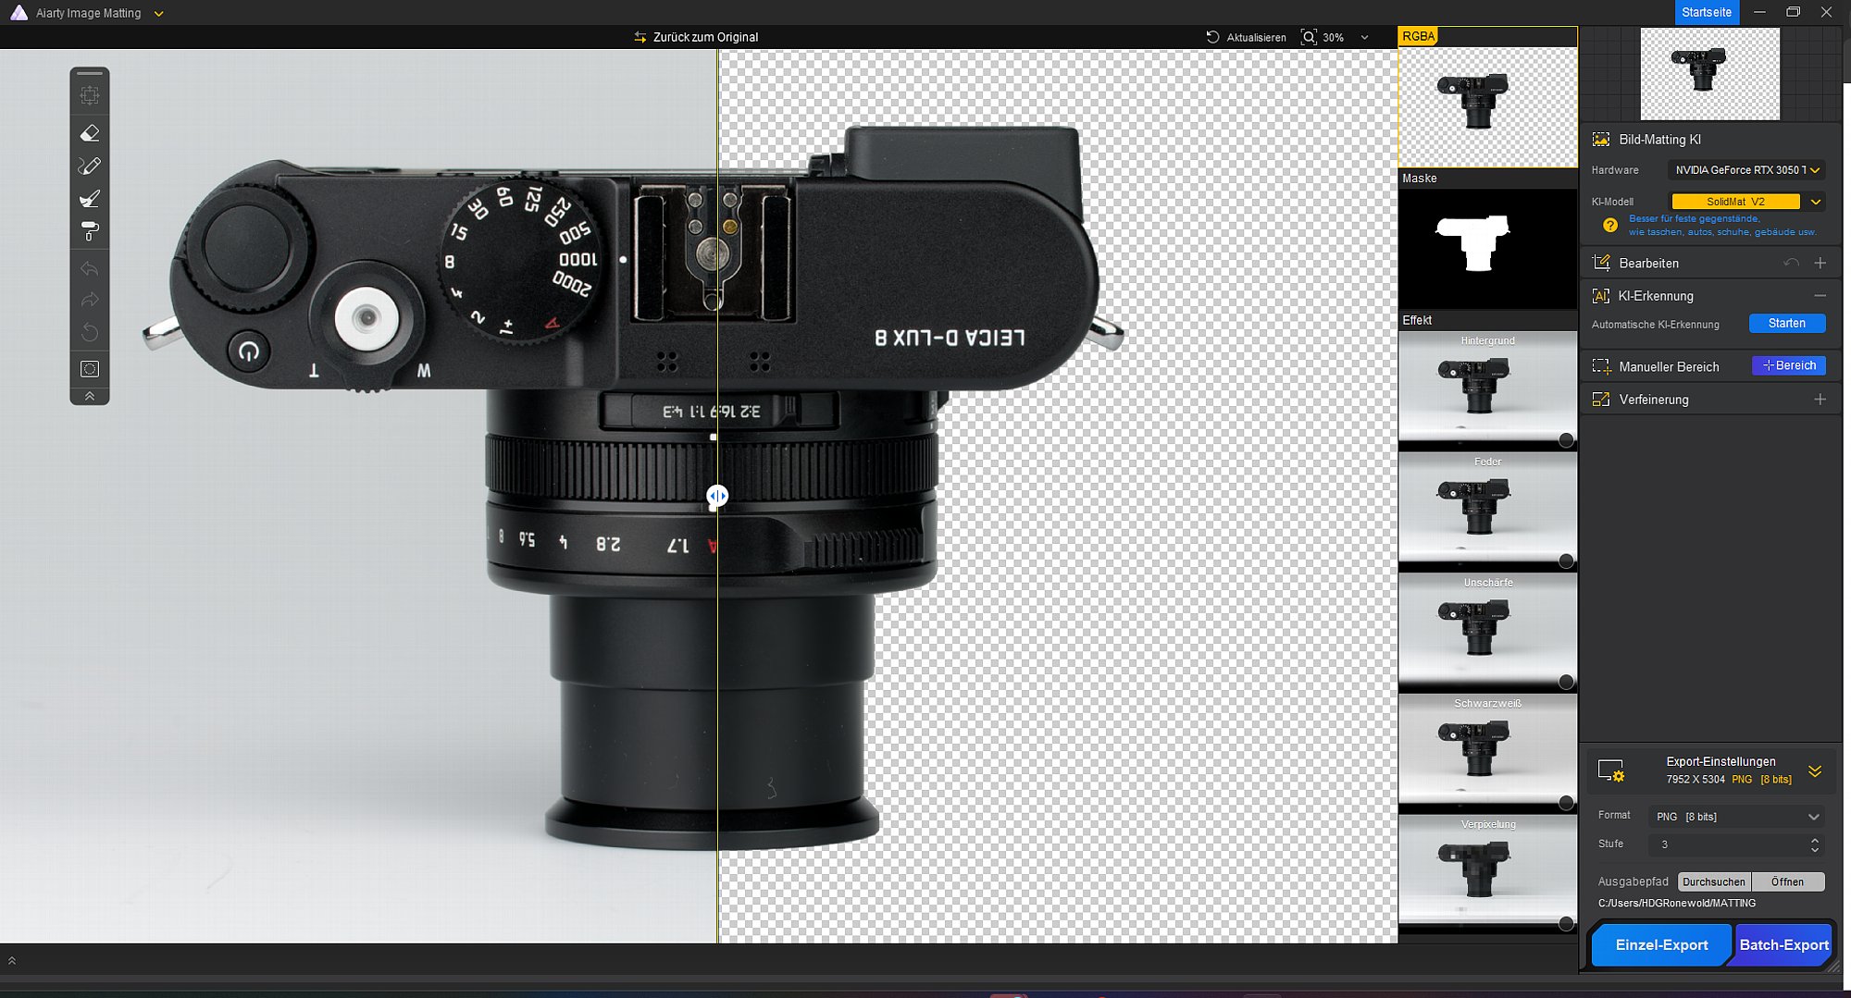Expand the Verfeinerung section plus
This screenshot has width=1851, height=998.
point(1820,400)
